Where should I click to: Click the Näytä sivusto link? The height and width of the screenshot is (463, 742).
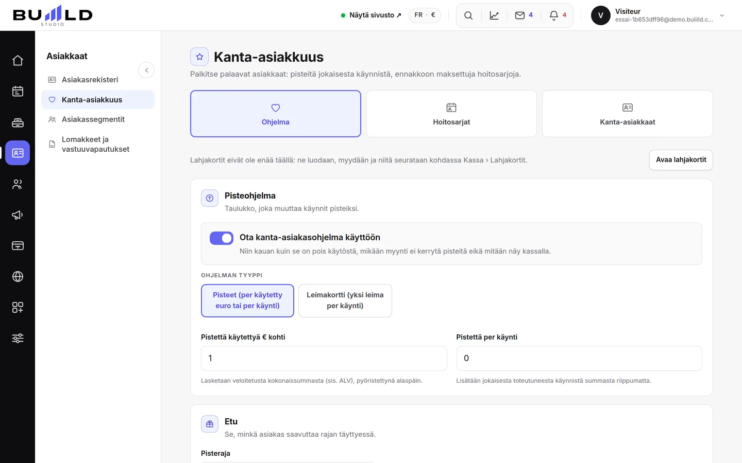coord(371,15)
